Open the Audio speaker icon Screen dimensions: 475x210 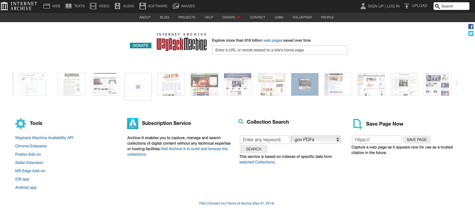(x=117, y=6)
